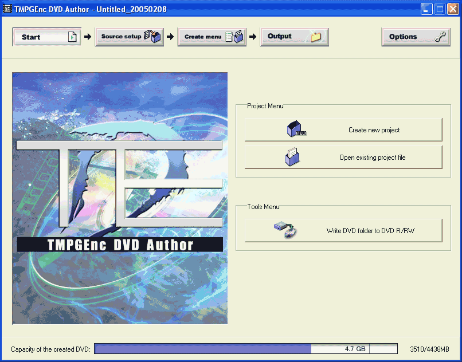The height and width of the screenshot is (362, 462).
Task: Click the page icon on Start button
Action: point(72,37)
